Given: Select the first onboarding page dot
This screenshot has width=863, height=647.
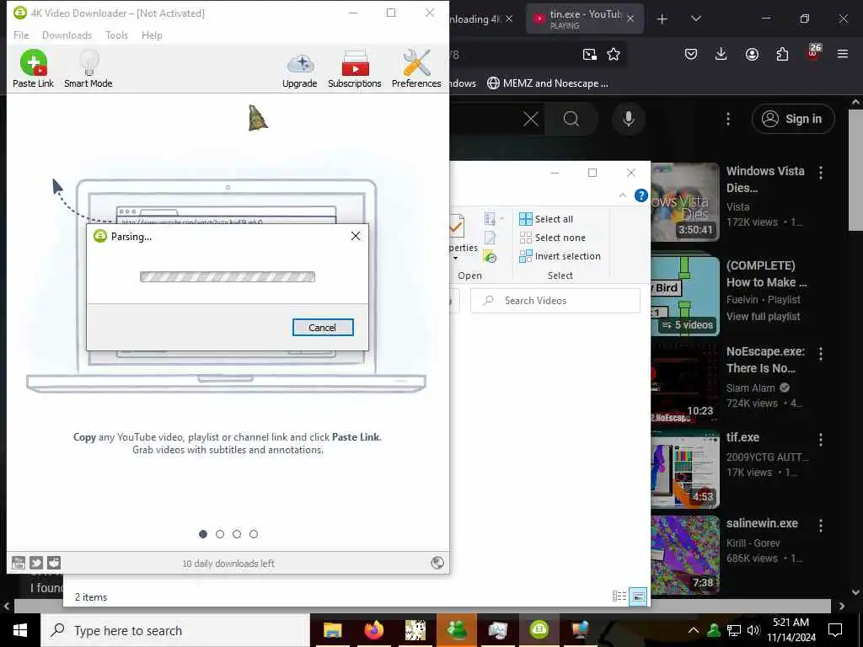Looking at the screenshot, I should click(203, 534).
